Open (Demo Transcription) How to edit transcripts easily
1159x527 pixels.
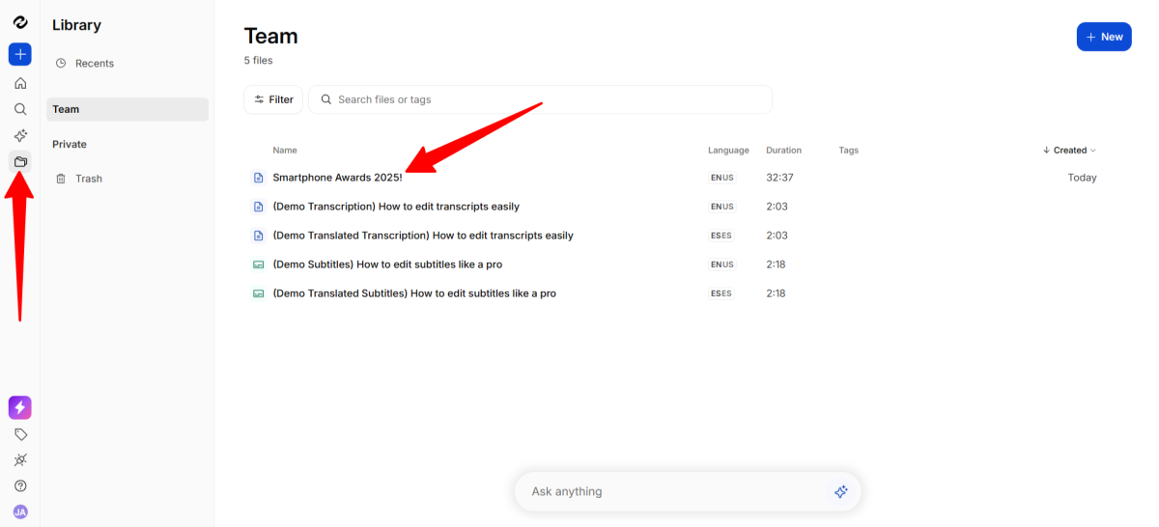pos(396,207)
